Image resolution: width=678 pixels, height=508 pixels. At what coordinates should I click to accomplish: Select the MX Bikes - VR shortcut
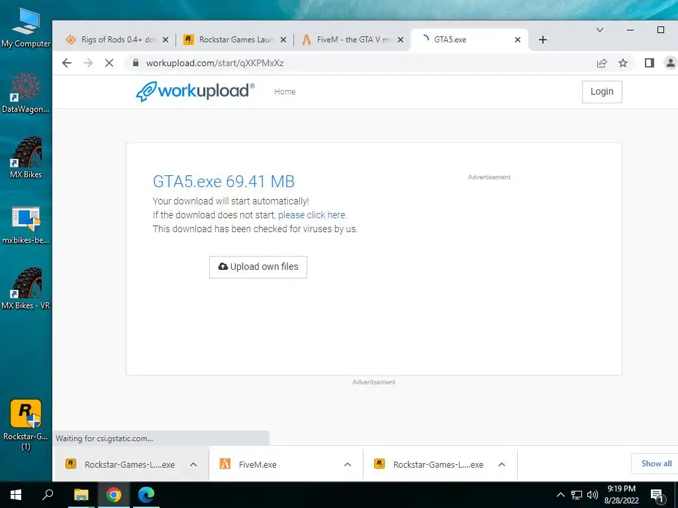pos(26,288)
